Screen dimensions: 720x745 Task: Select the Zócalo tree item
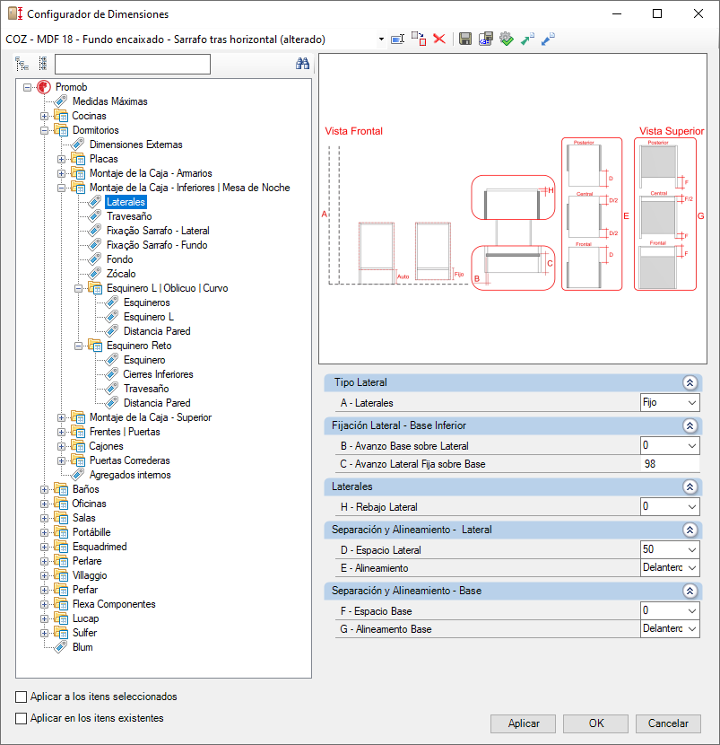pyautogui.click(x=121, y=274)
